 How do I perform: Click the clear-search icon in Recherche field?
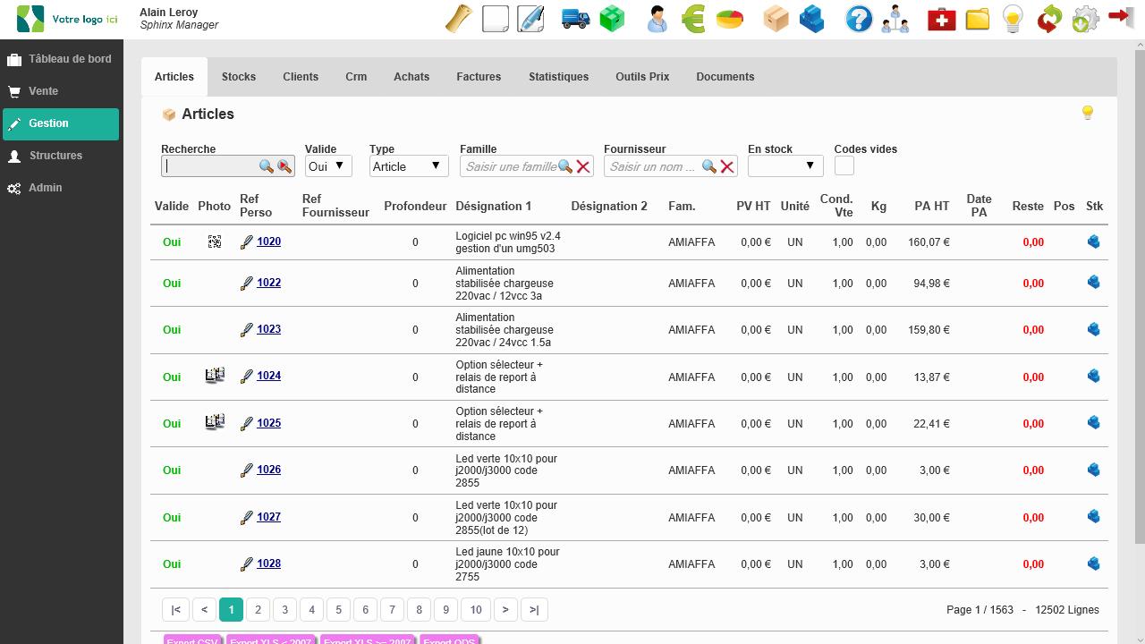coord(284,166)
